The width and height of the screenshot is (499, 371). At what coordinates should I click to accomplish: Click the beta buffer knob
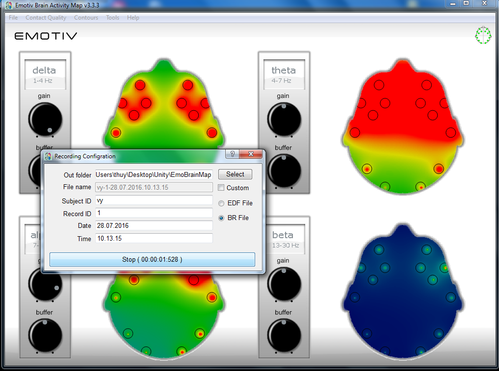285,335
